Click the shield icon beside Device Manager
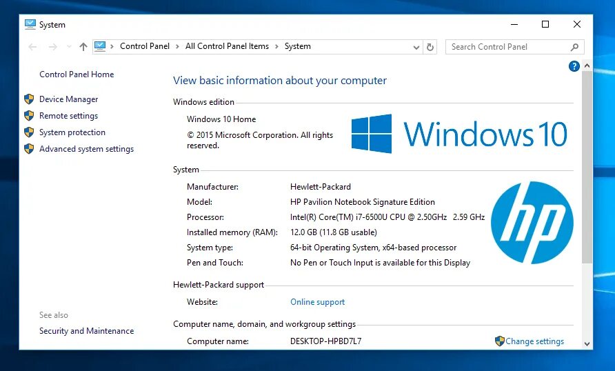The height and width of the screenshot is (371, 615). tap(29, 99)
